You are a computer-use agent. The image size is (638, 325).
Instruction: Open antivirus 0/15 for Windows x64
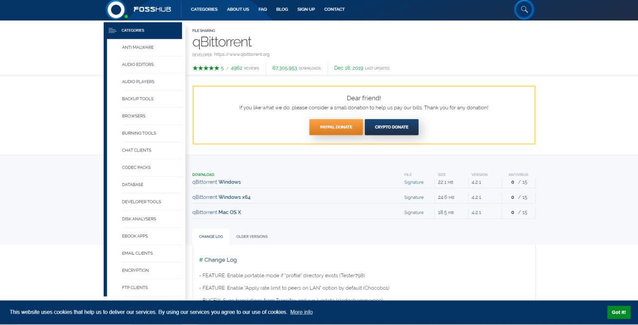[519, 197]
